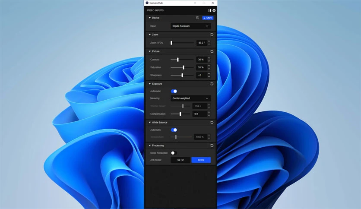Minimize the Camera Hub window
Viewport: 361px width, 209px height.
coord(195,3)
